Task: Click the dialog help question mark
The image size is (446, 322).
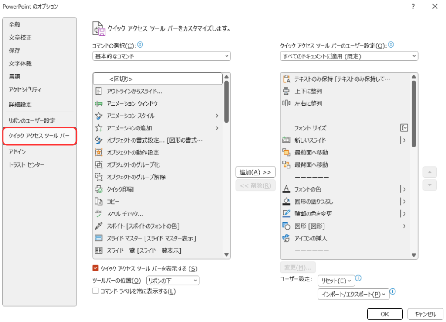Action: coord(413,6)
